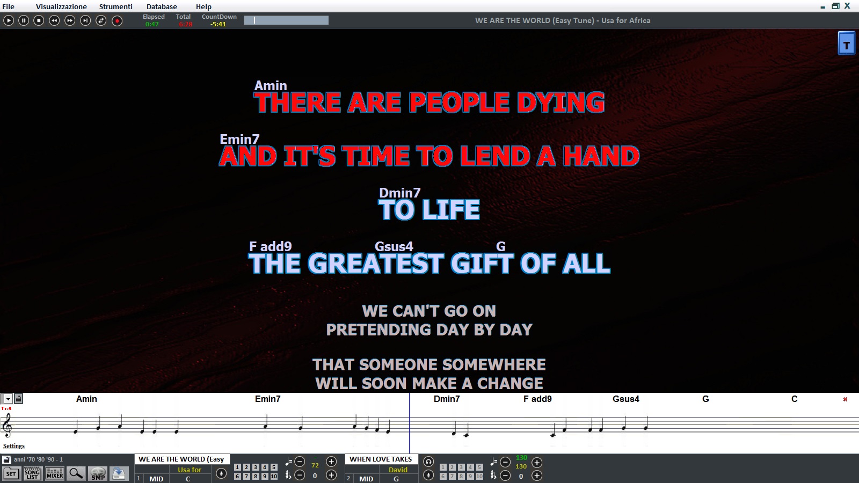
Task: Click the player 2 transpose sharp-flat icon
Action: coord(493,475)
